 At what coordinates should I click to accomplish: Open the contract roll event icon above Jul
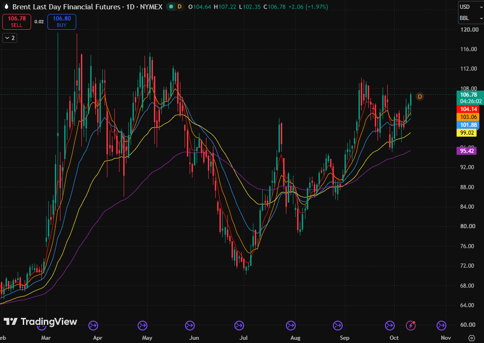coord(239,325)
